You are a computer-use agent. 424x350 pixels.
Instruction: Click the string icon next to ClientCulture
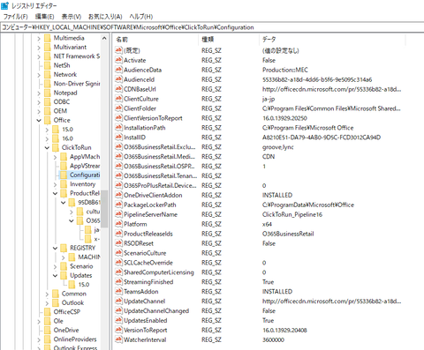point(118,99)
